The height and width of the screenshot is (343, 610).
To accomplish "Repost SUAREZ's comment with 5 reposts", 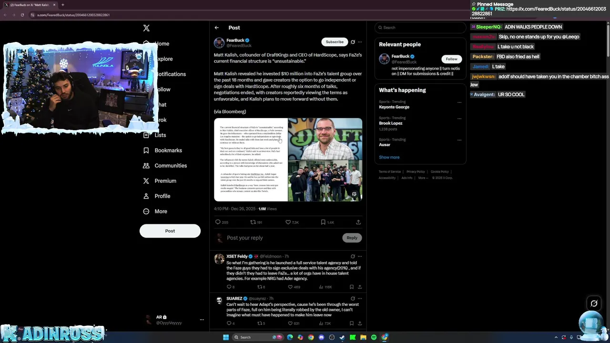I will point(259,323).
